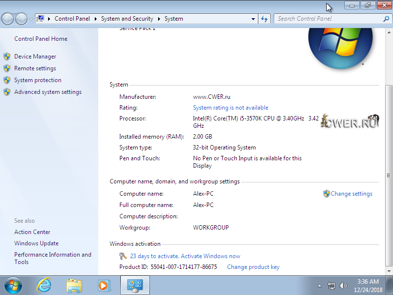
Task: Open Windows Update from the sidebar
Action: click(36, 243)
